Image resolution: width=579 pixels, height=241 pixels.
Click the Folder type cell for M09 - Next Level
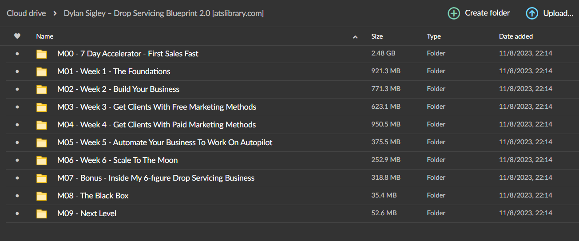click(x=436, y=213)
